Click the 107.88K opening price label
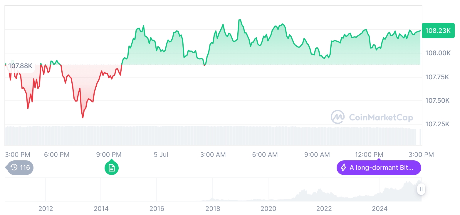 click(x=19, y=66)
